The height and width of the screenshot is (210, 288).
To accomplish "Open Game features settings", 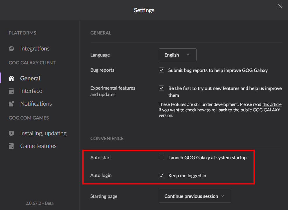I will pyautogui.click(x=38, y=146).
